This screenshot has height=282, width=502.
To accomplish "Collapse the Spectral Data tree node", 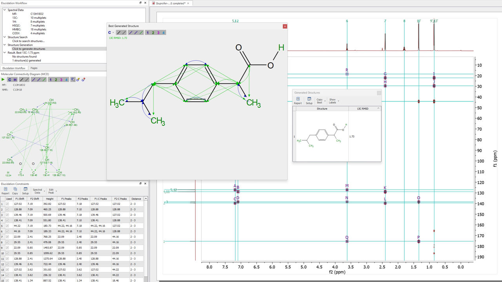I will [x=4, y=10].
